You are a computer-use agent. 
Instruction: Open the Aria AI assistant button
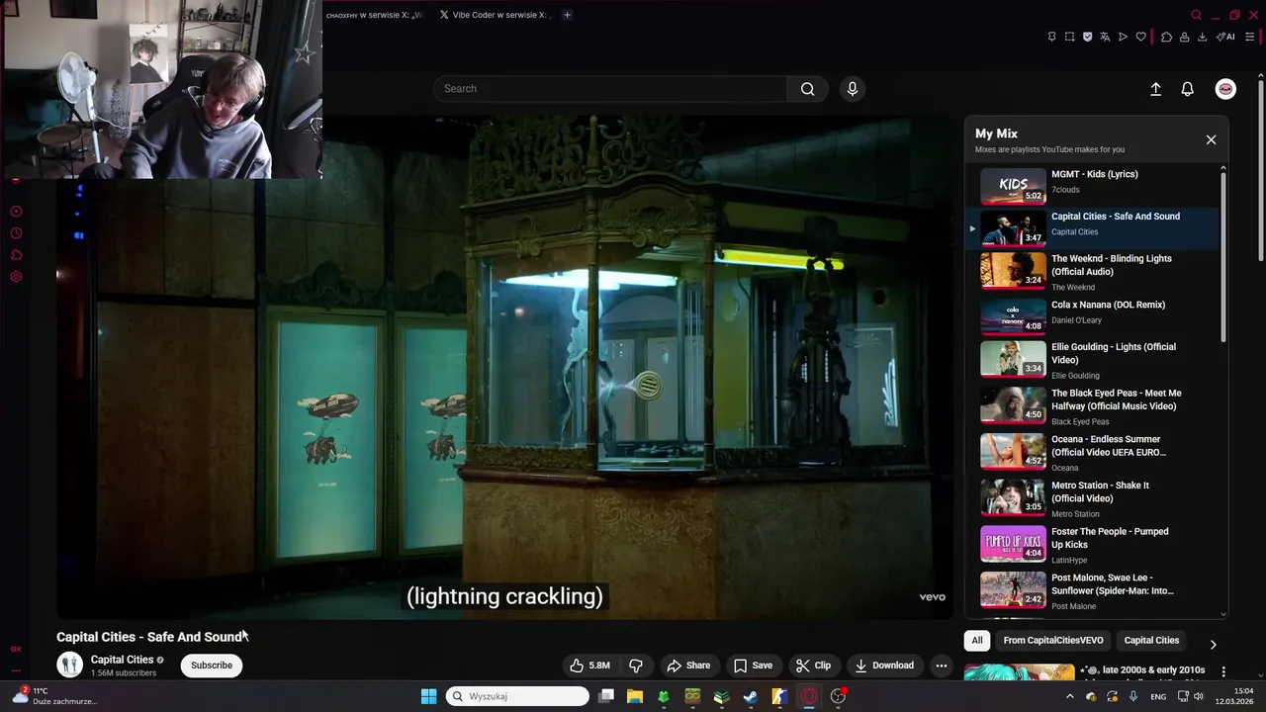1226,37
